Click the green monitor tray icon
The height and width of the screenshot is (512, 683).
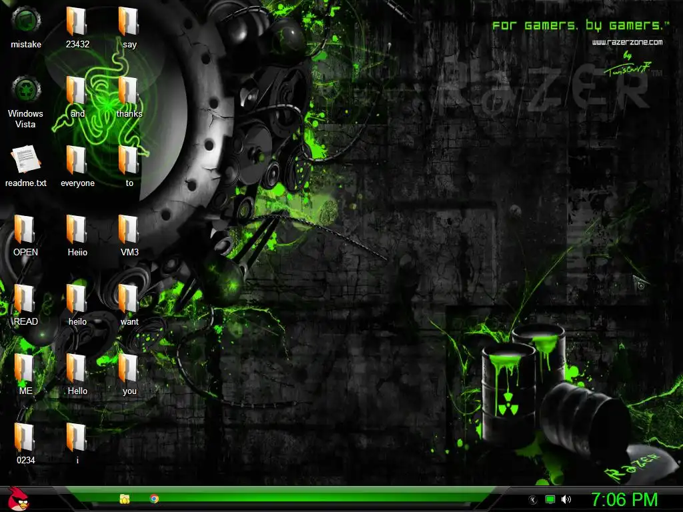point(550,499)
